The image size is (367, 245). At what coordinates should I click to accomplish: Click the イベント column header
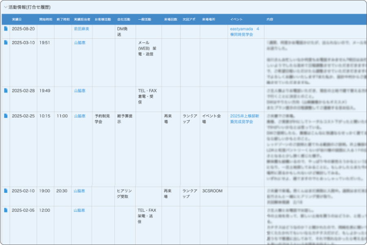[237, 19]
